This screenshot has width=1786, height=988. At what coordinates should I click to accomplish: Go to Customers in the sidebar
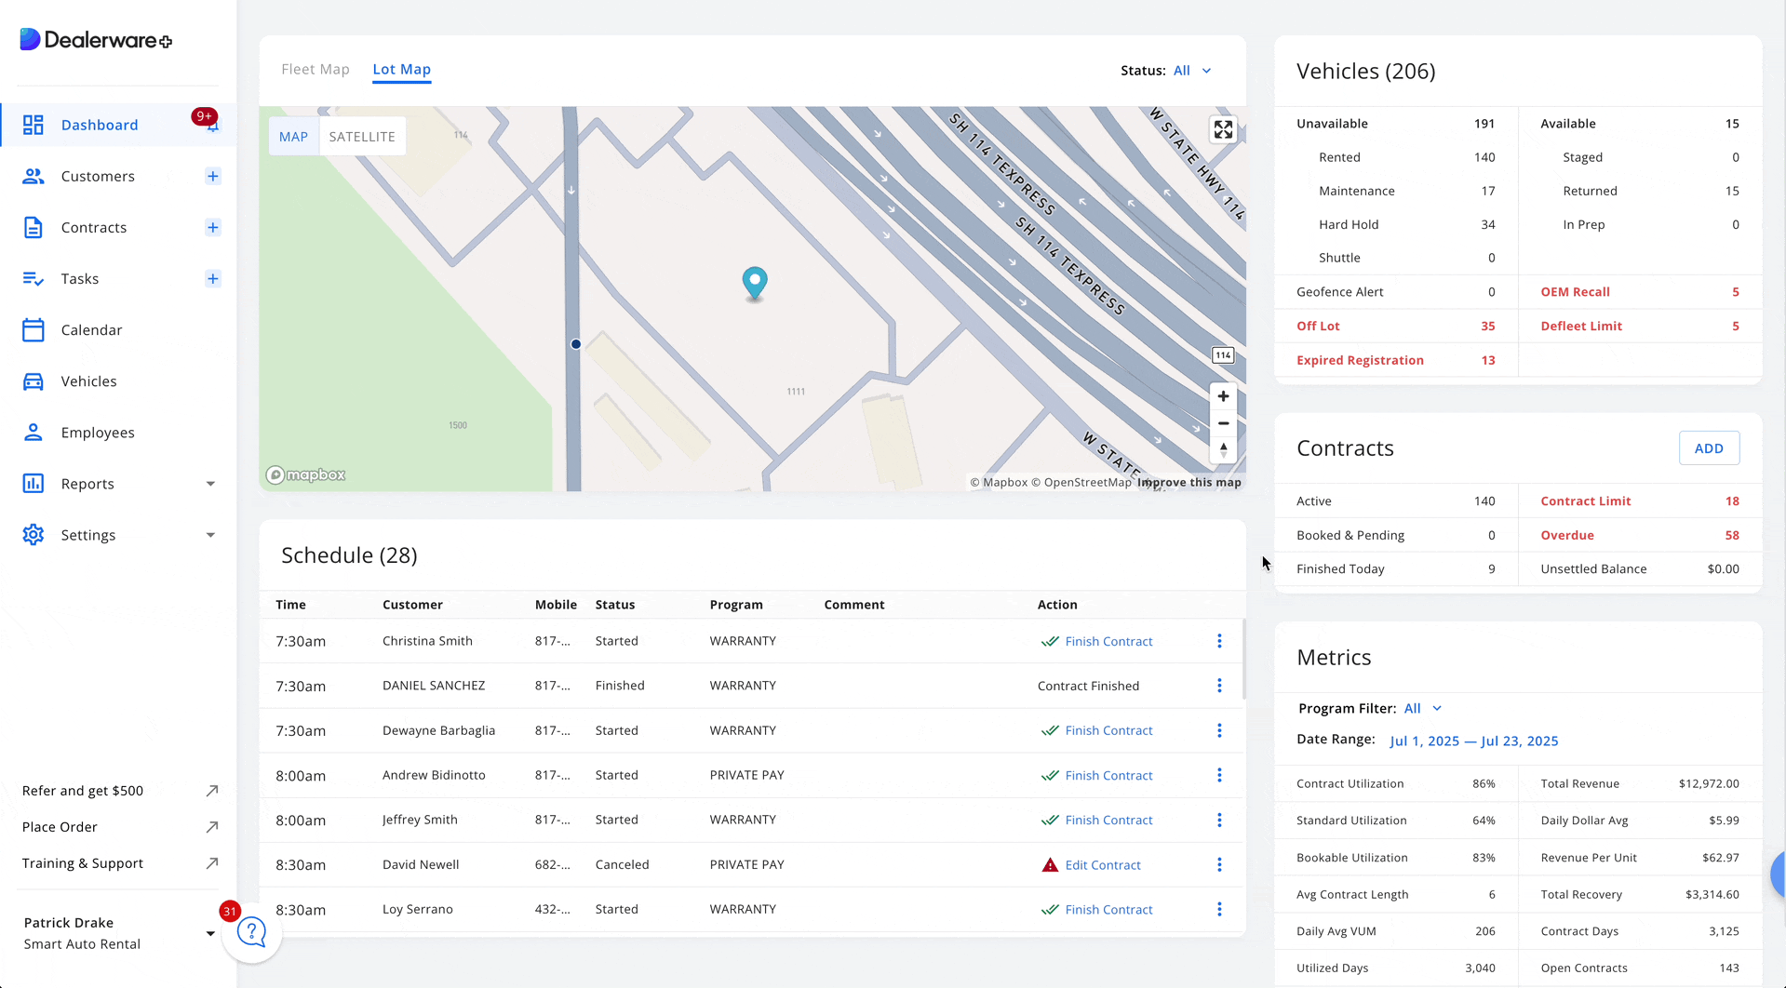pos(98,176)
